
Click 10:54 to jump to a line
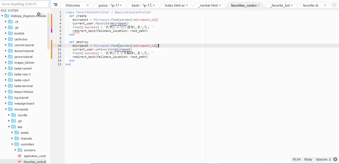(x=296, y=159)
